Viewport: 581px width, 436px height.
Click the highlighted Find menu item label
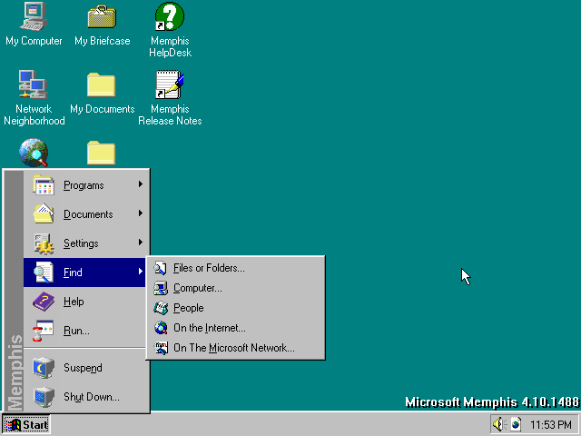(x=73, y=272)
